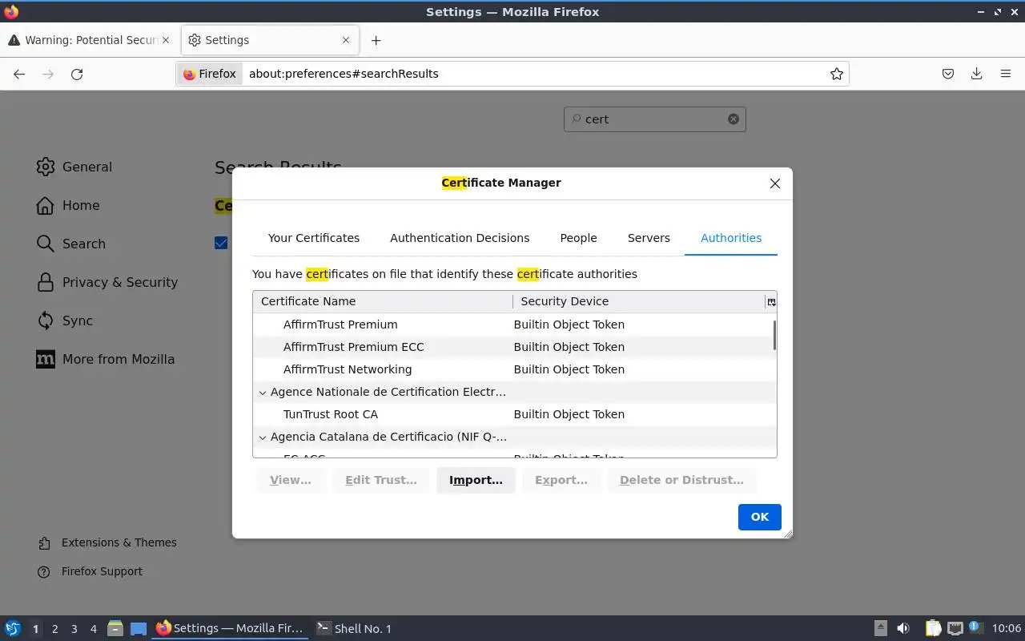The height and width of the screenshot is (641, 1025).
Task: Open Extensions & Themes link
Action: click(x=107, y=542)
